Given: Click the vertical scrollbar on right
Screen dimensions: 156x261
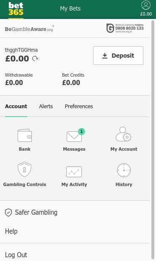Looking at the screenshot, I should pyautogui.click(x=153, y=140).
